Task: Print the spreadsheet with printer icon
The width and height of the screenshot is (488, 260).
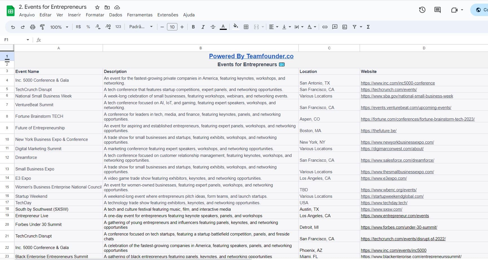Action: [33, 27]
